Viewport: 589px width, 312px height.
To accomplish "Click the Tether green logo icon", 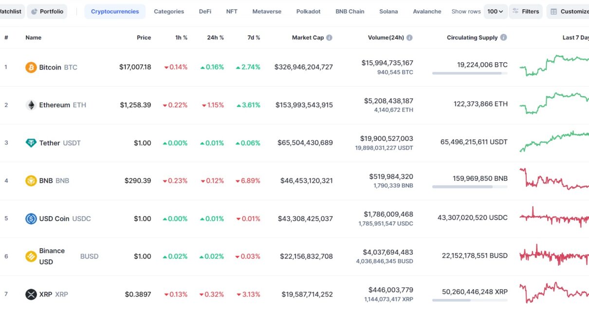I will (x=31, y=143).
